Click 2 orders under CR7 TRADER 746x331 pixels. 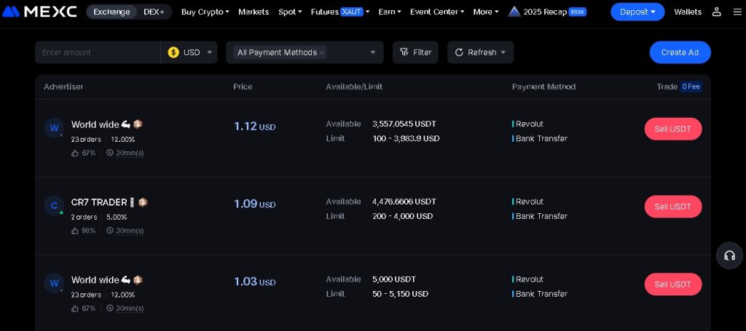(x=85, y=217)
